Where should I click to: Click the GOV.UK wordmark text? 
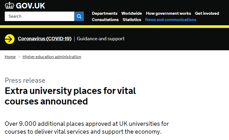point(30,6)
